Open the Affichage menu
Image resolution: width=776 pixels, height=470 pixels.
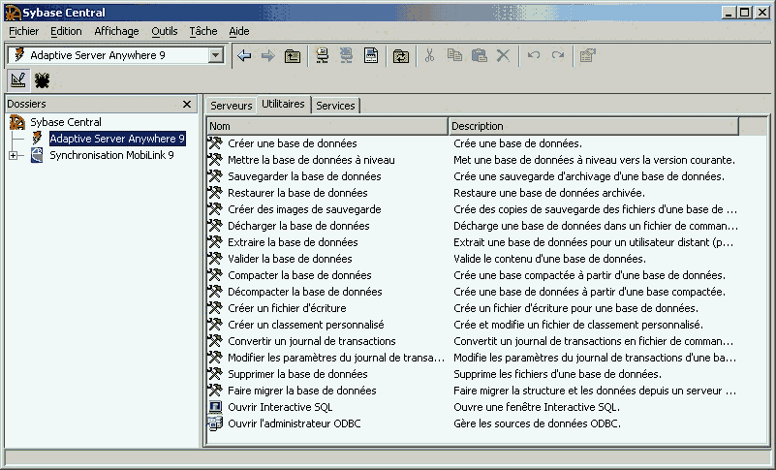coord(116,31)
